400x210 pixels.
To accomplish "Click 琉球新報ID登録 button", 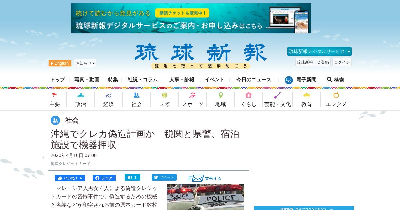I will coord(313,62).
